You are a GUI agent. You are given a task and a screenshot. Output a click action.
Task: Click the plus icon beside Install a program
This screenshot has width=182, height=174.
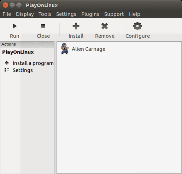[x=7, y=63]
